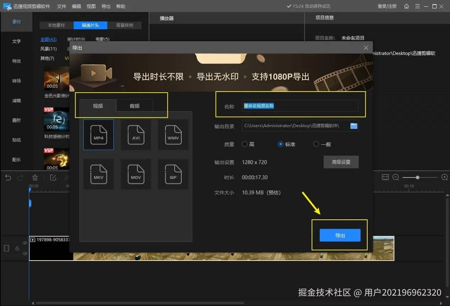The height and width of the screenshot is (306, 450).
Task: Select the 贴纸 sidebar item
Action: pyautogui.click(x=17, y=140)
